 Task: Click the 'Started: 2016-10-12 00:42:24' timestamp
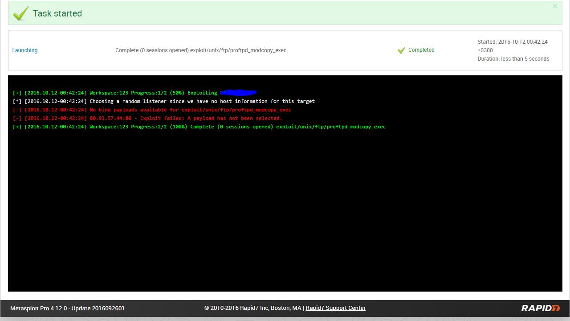tap(513, 46)
